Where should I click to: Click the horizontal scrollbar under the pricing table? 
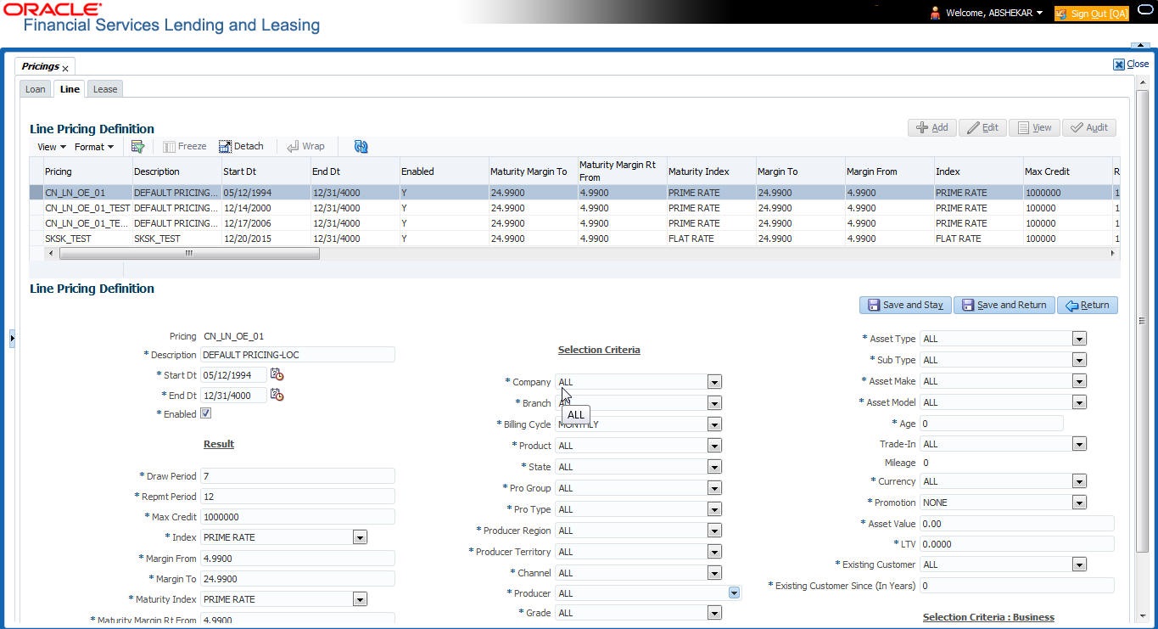coord(188,254)
